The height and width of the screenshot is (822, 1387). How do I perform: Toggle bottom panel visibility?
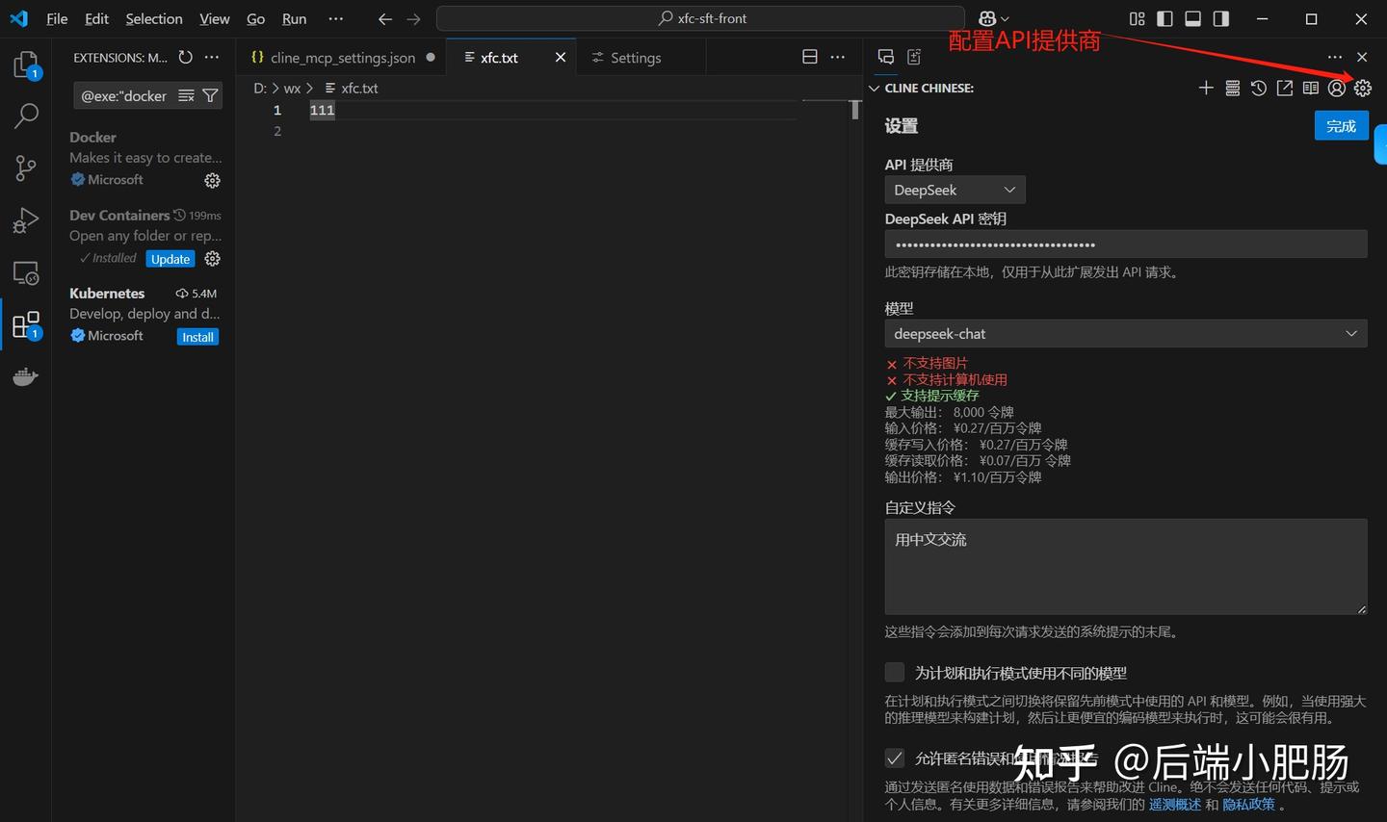click(1193, 19)
